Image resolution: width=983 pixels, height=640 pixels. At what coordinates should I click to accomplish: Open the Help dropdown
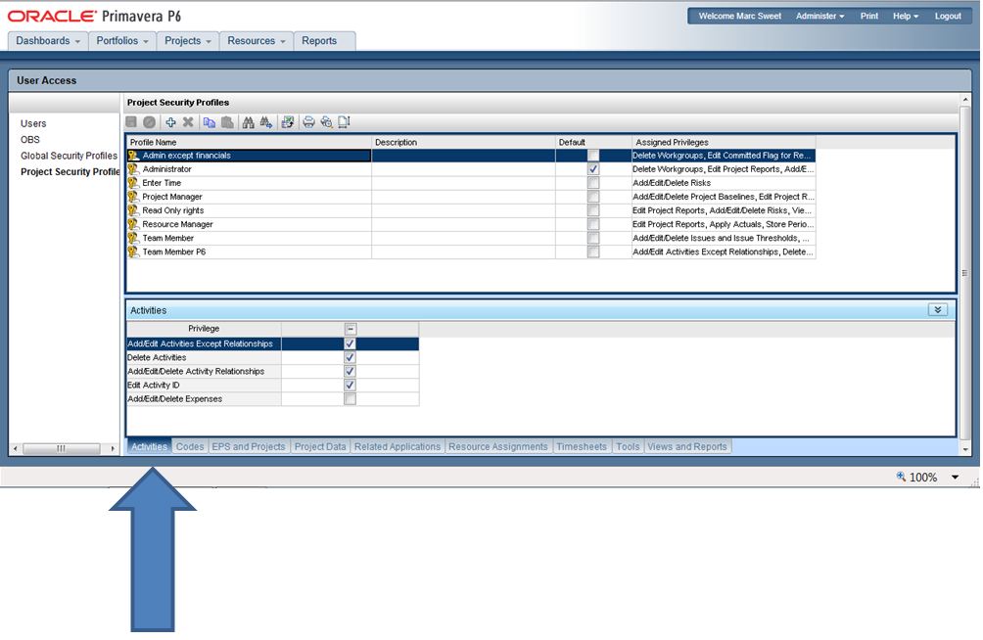point(906,16)
